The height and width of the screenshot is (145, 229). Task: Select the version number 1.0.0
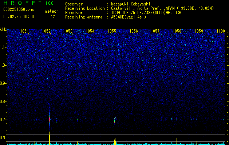(x=50, y=3)
